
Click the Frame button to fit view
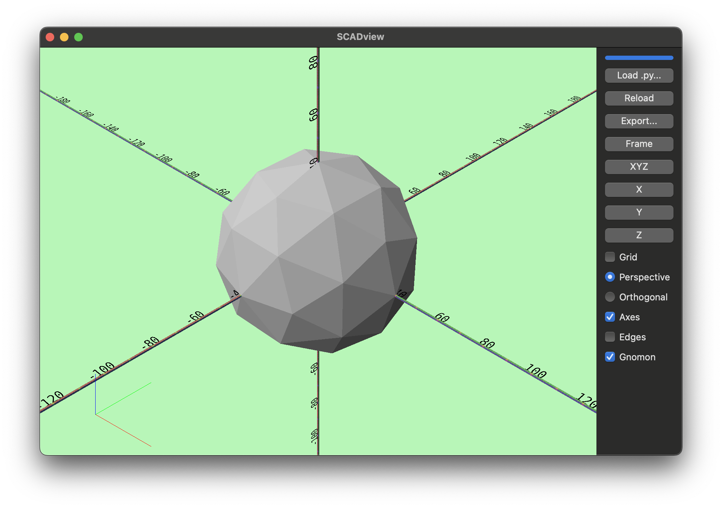[639, 144]
